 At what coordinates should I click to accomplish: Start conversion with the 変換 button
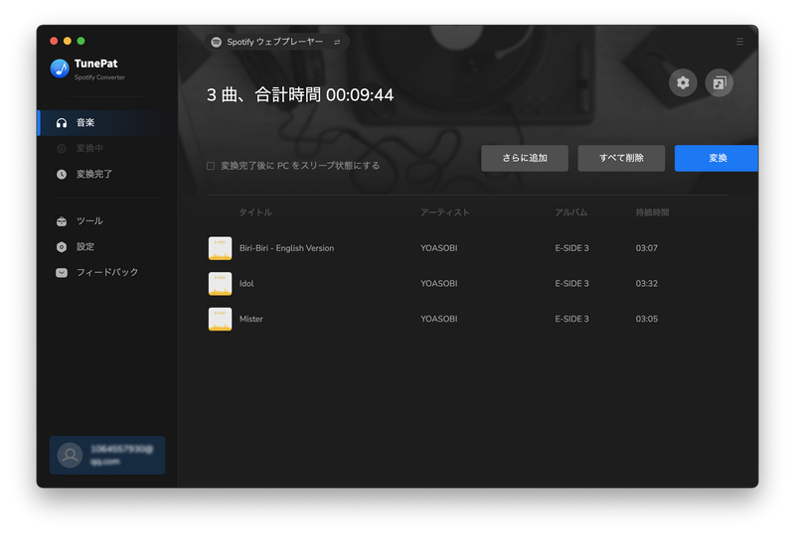point(716,158)
